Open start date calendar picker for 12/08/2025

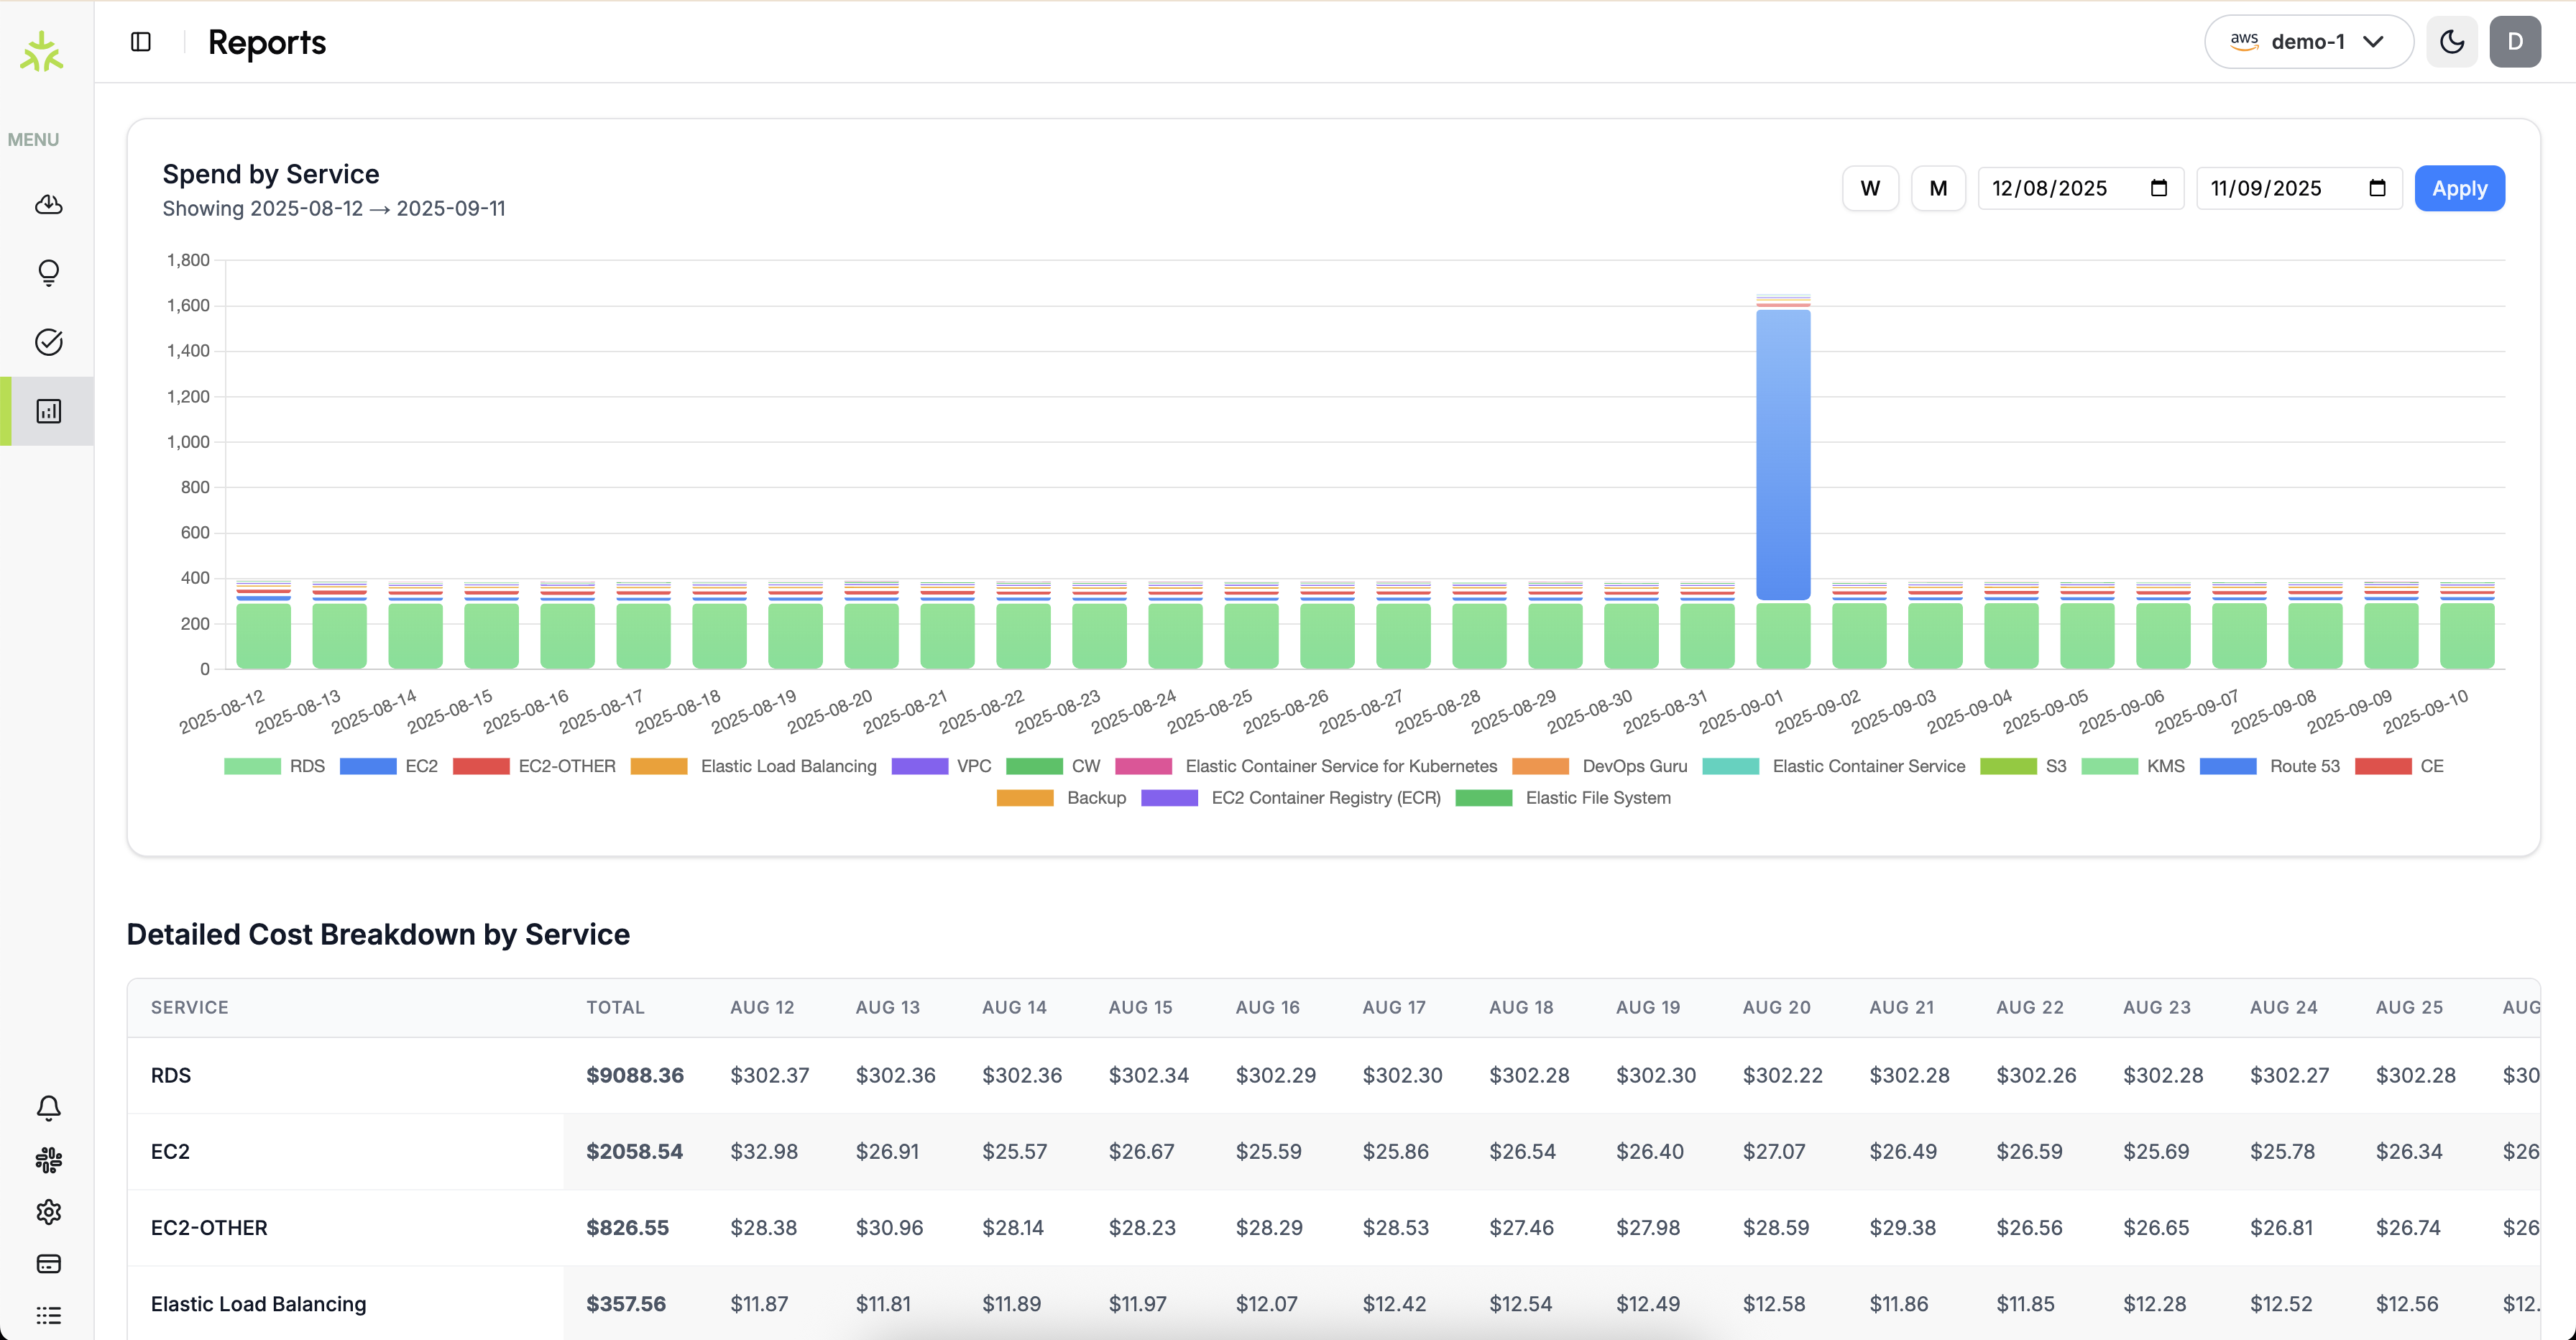[2159, 188]
